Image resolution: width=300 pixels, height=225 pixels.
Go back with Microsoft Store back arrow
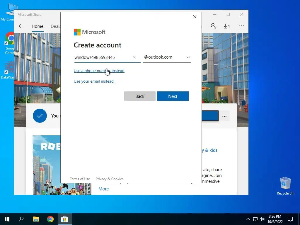(21, 26)
